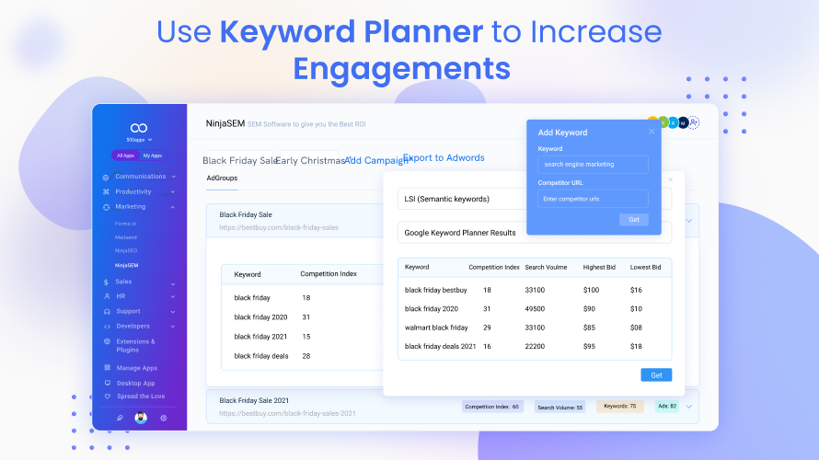Screen dimensions: 819x460
Task: Open Google Keyword Planner Results dropdown
Action: [x=535, y=233]
